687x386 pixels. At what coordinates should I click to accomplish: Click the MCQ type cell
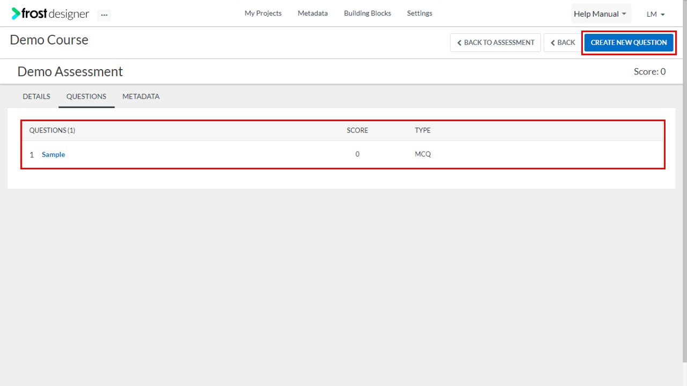coord(423,154)
